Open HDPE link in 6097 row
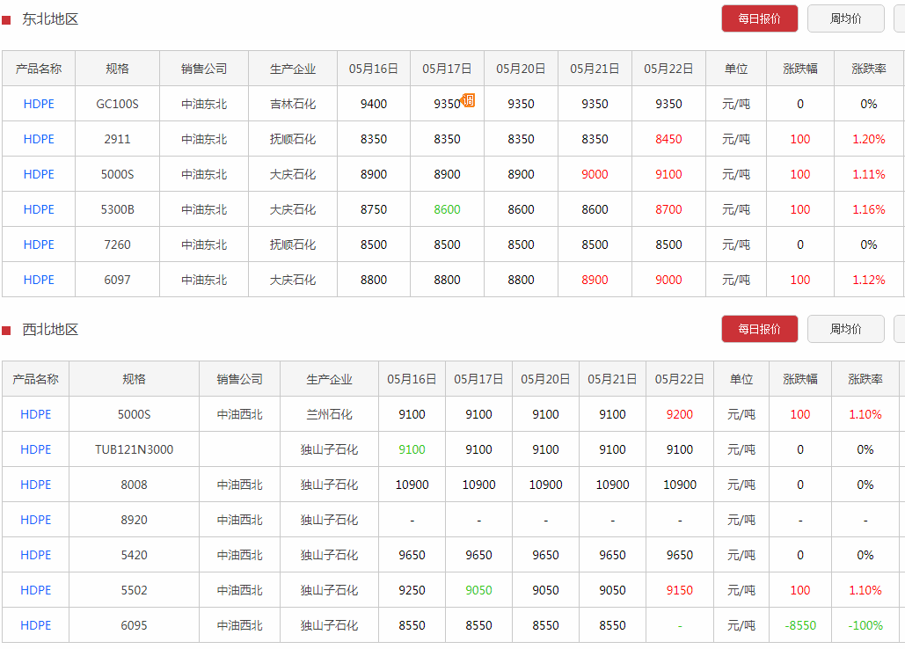Screen dimensions: 905x649 [x=39, y=280]
